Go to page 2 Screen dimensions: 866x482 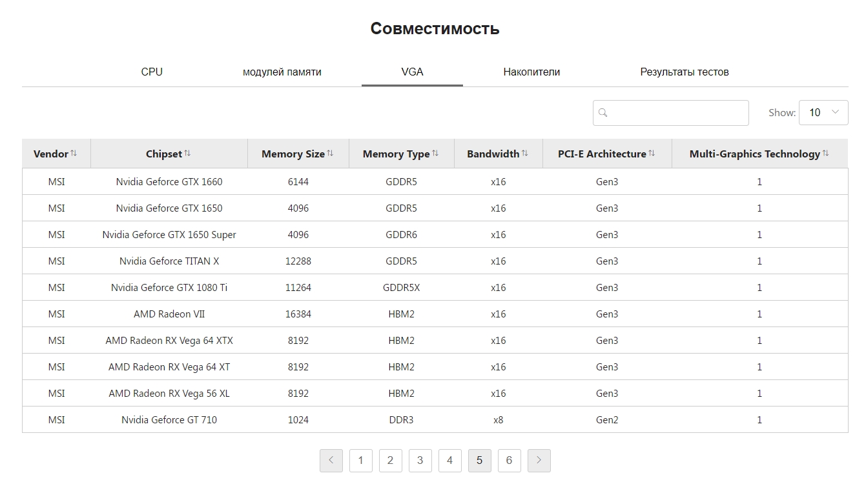pos(391,460)
